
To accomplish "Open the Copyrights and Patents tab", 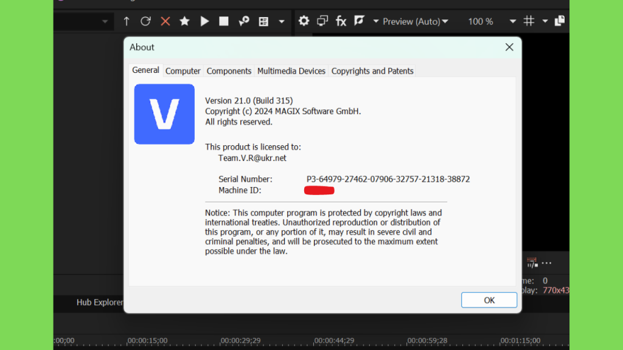I will point(372,71).
